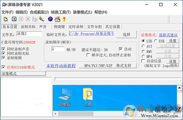The width and height of the screenshot is (183, 120).
Task: Click the pause recording toolbar icon
Action: pyautogui.click(x=21, y=19)
